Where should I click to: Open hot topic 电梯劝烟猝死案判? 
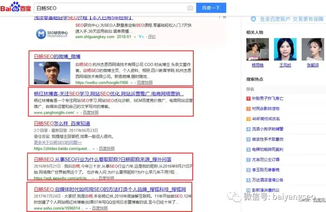point(268,149)
